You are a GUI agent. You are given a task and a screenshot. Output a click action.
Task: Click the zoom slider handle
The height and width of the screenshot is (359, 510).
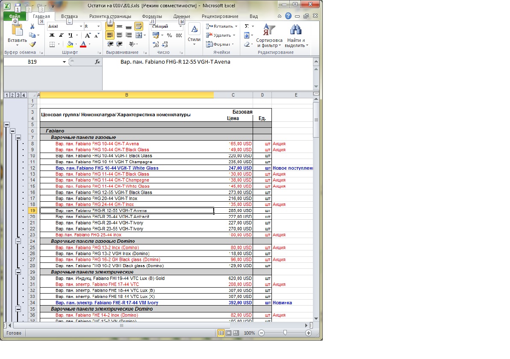[x=285, y=333]
